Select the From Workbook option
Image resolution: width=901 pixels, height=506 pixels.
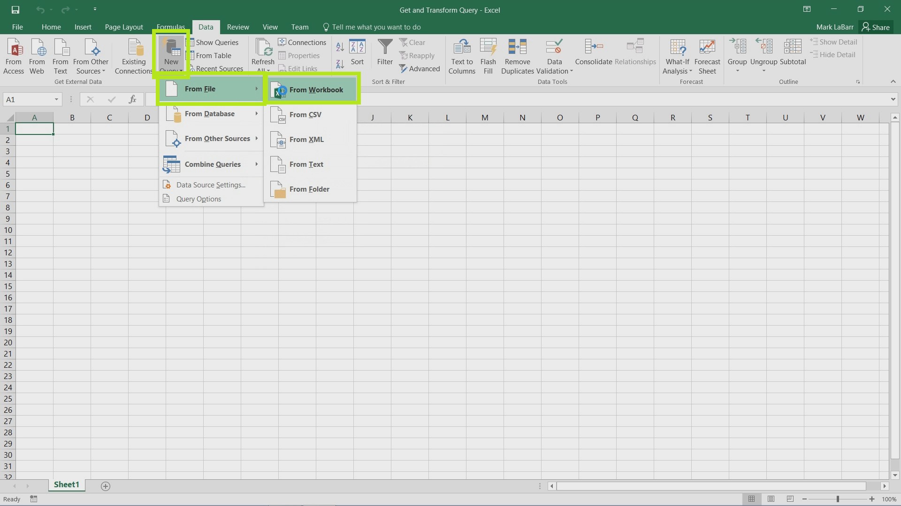(316, 89)
